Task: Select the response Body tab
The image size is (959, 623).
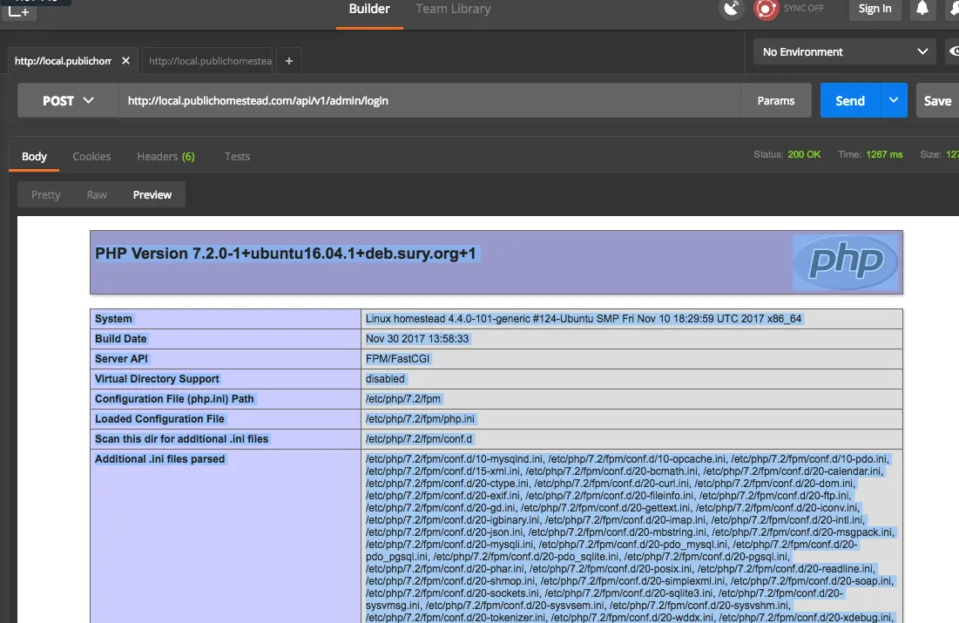Action: click(34, 156)
